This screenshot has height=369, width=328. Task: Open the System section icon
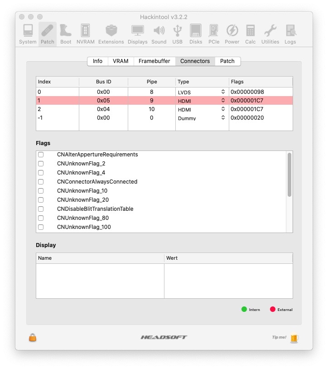pyautogui.click(x=28, y=30)
